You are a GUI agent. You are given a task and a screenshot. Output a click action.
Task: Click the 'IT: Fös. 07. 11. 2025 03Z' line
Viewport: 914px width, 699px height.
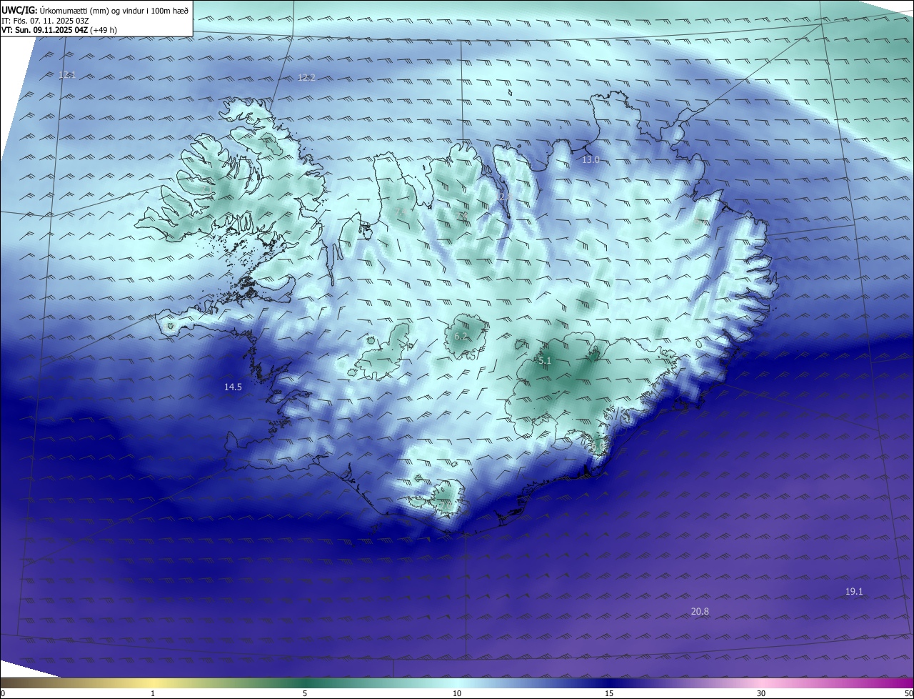45,20
